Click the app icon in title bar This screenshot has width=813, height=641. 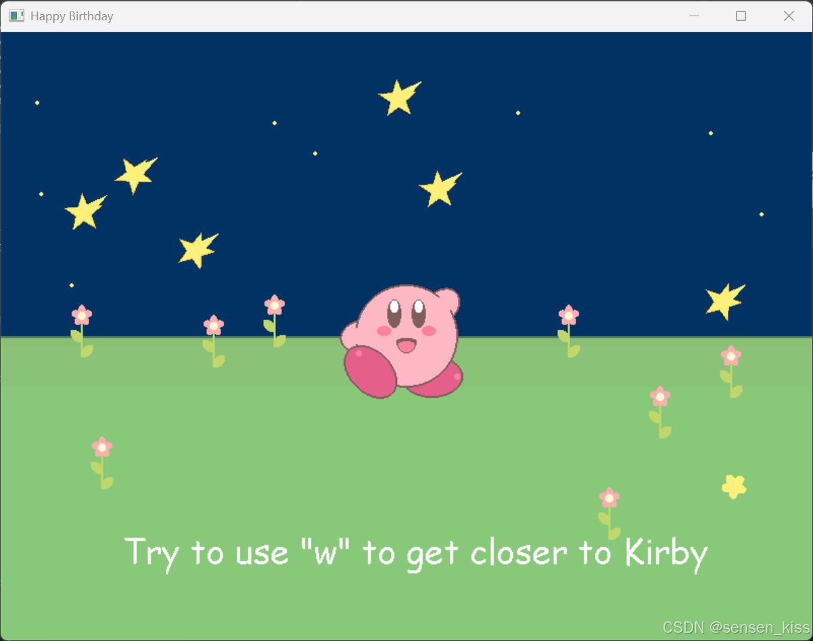point(16,16)
